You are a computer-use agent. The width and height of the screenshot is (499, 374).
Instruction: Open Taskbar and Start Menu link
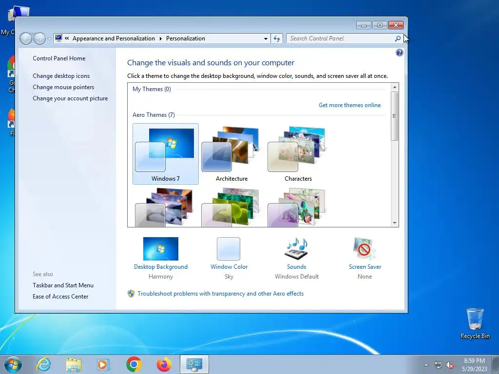(63, 285)
